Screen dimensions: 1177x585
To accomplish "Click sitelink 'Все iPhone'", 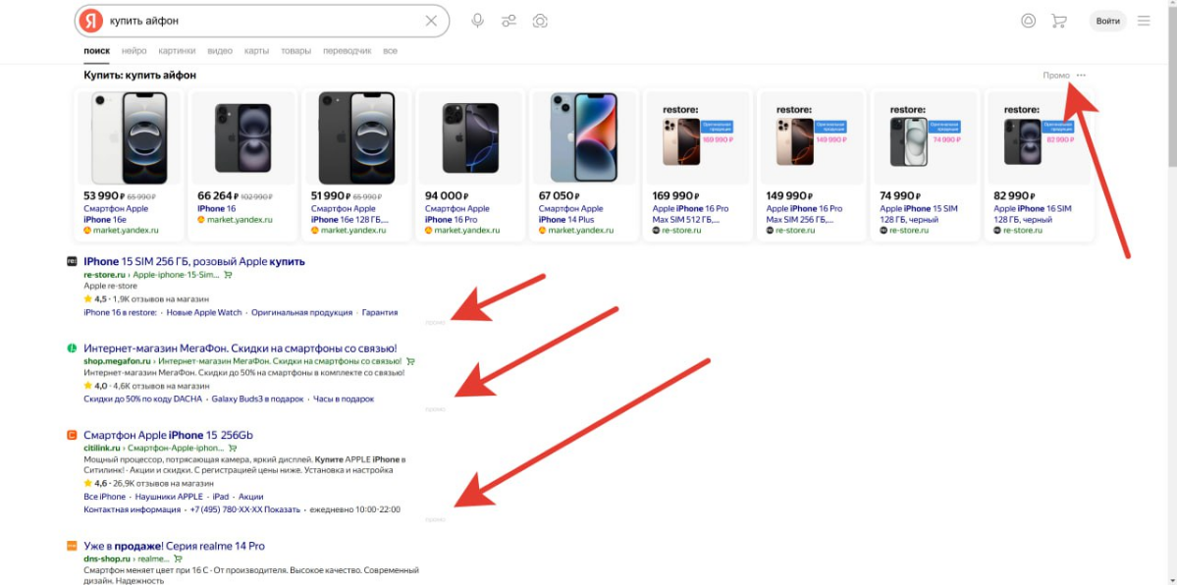I will (104, 497).
